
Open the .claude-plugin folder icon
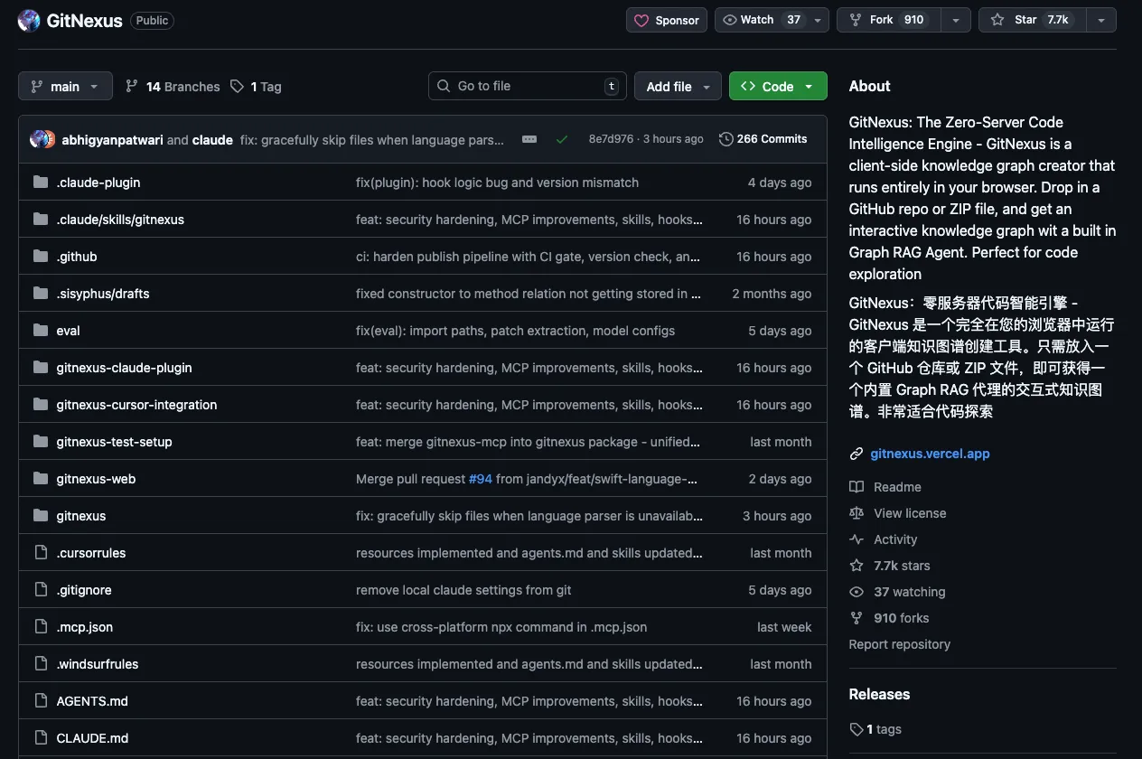tap(41, 183)
